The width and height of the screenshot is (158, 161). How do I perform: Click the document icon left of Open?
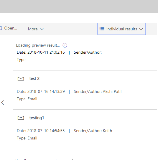click(1, 28)
